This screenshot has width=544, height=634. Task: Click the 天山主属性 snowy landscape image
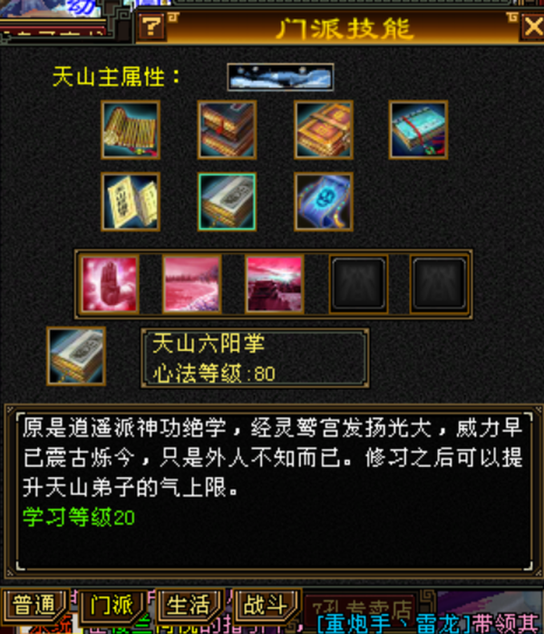click(x=280, y=77)
